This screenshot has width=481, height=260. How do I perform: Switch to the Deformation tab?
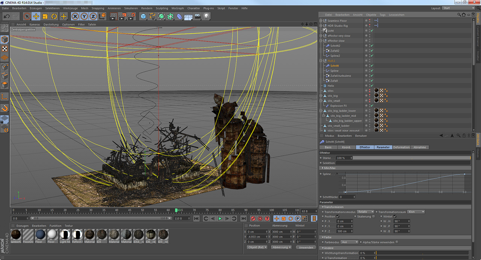point(401,147)
